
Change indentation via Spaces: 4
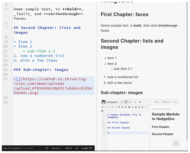pyautogui.click(x=56, y=148)
